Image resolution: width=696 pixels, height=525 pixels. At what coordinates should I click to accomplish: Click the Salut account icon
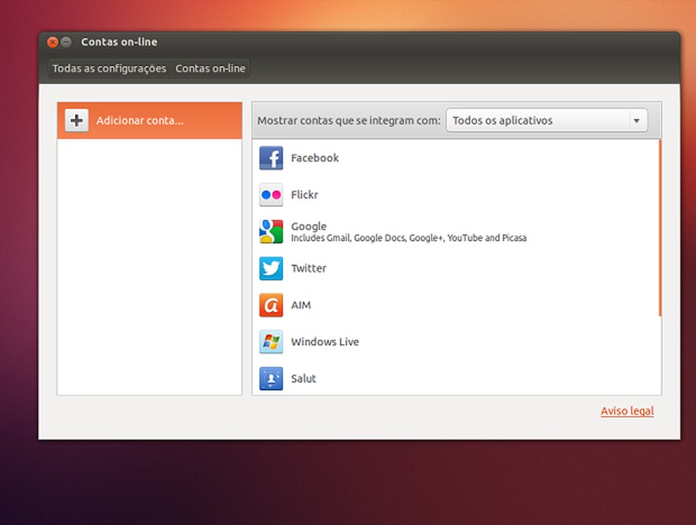[x=271, y=379]
